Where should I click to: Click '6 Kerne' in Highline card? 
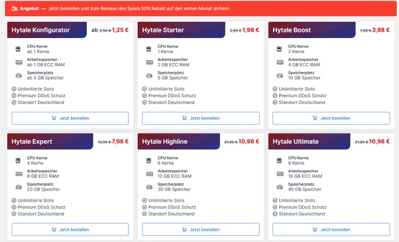click(x=165, y=163)
